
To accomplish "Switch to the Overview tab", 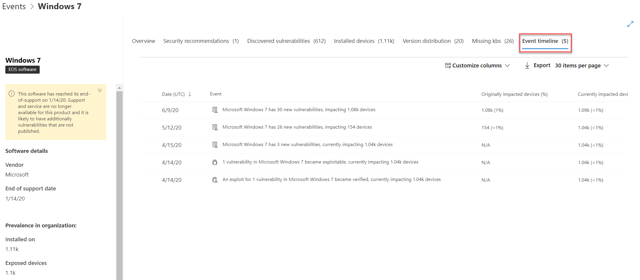I will coord(143,41).
